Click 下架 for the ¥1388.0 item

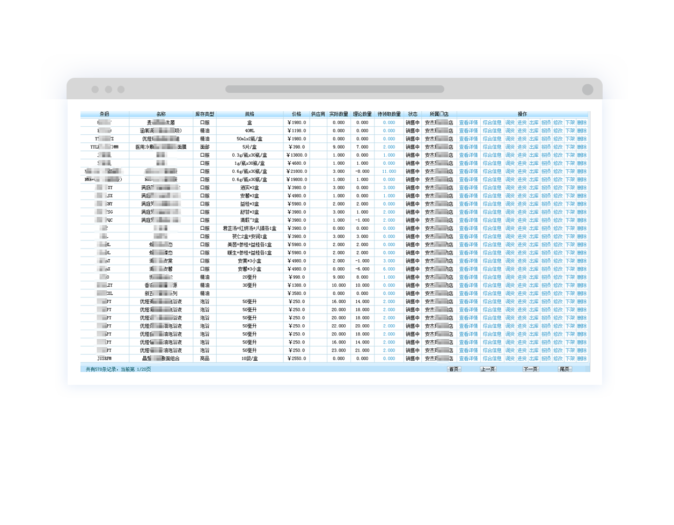coord(570,286)
